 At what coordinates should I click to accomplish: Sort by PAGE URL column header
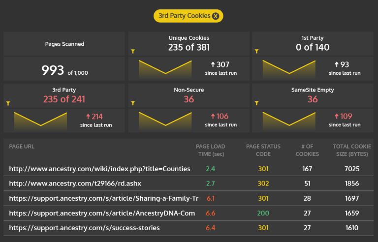tap(22, 147)
